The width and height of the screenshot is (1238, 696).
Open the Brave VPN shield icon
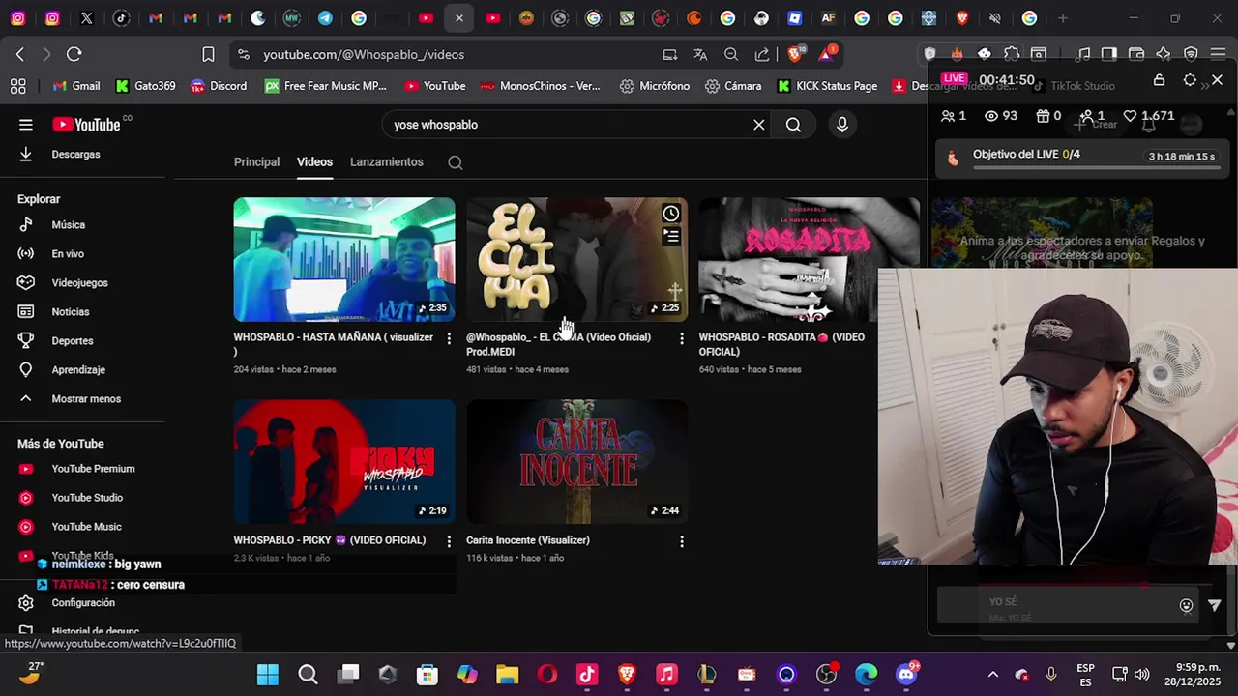pos(1191,54)
